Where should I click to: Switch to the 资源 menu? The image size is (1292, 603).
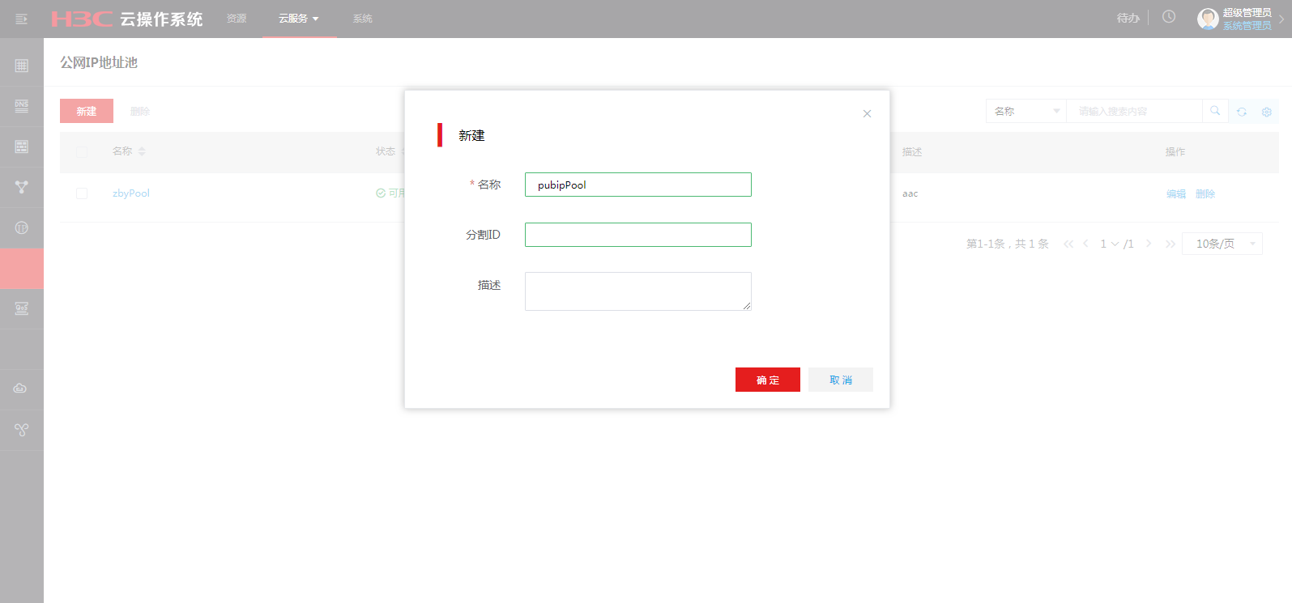click(x=237, y=19)
